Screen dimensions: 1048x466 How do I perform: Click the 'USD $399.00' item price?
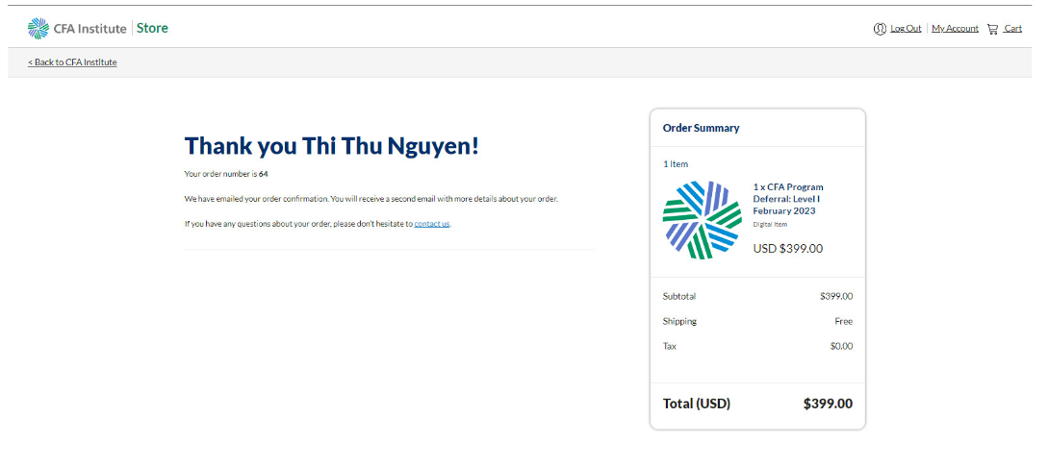[x=788, y=248]
